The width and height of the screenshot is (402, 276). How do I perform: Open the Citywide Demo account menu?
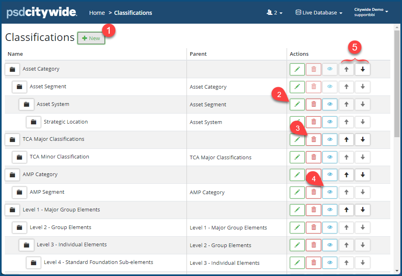pyautogui.click(x=371, y=12)
